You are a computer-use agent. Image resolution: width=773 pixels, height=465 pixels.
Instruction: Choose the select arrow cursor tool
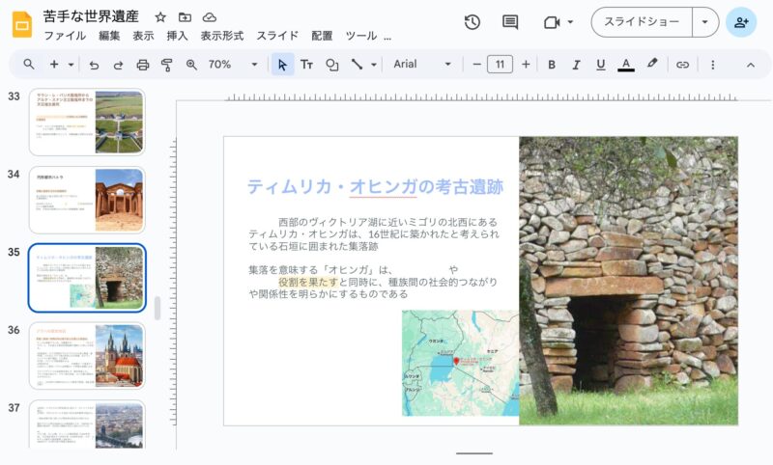click(282, 65)
